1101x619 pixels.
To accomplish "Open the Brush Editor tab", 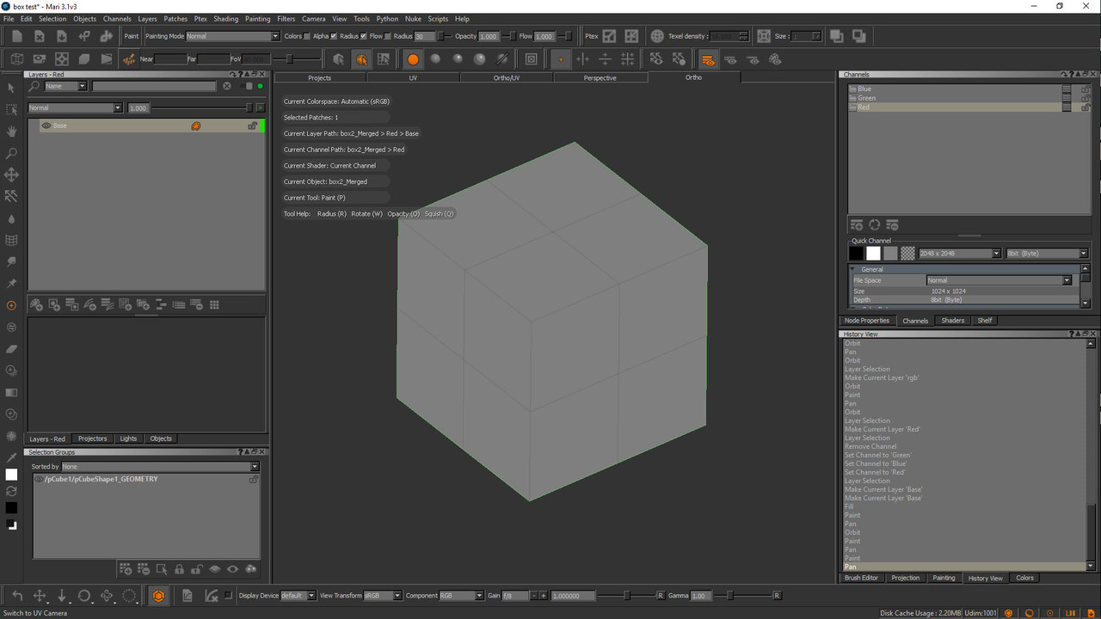I will pos(861,578).
